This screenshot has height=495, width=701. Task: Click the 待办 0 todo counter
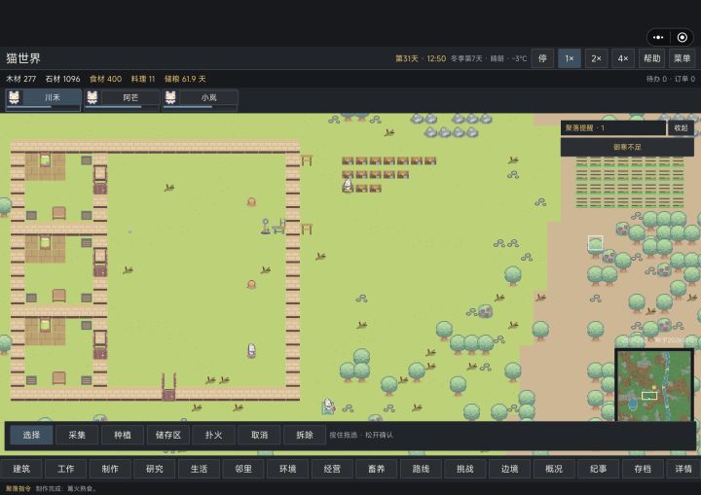point(656,79)
